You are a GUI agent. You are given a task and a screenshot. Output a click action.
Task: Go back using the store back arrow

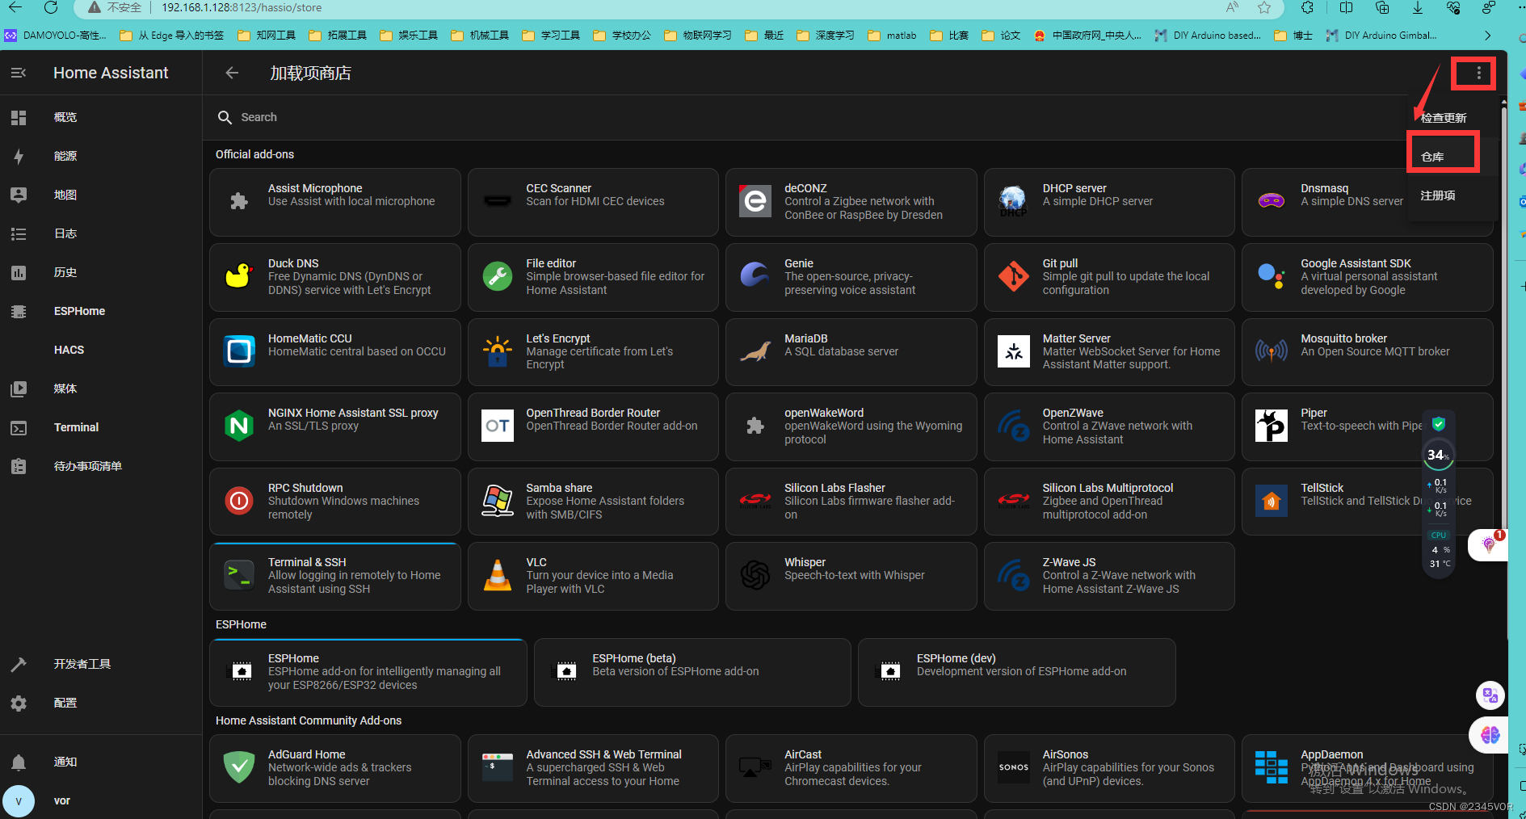[x=232, y=73]
